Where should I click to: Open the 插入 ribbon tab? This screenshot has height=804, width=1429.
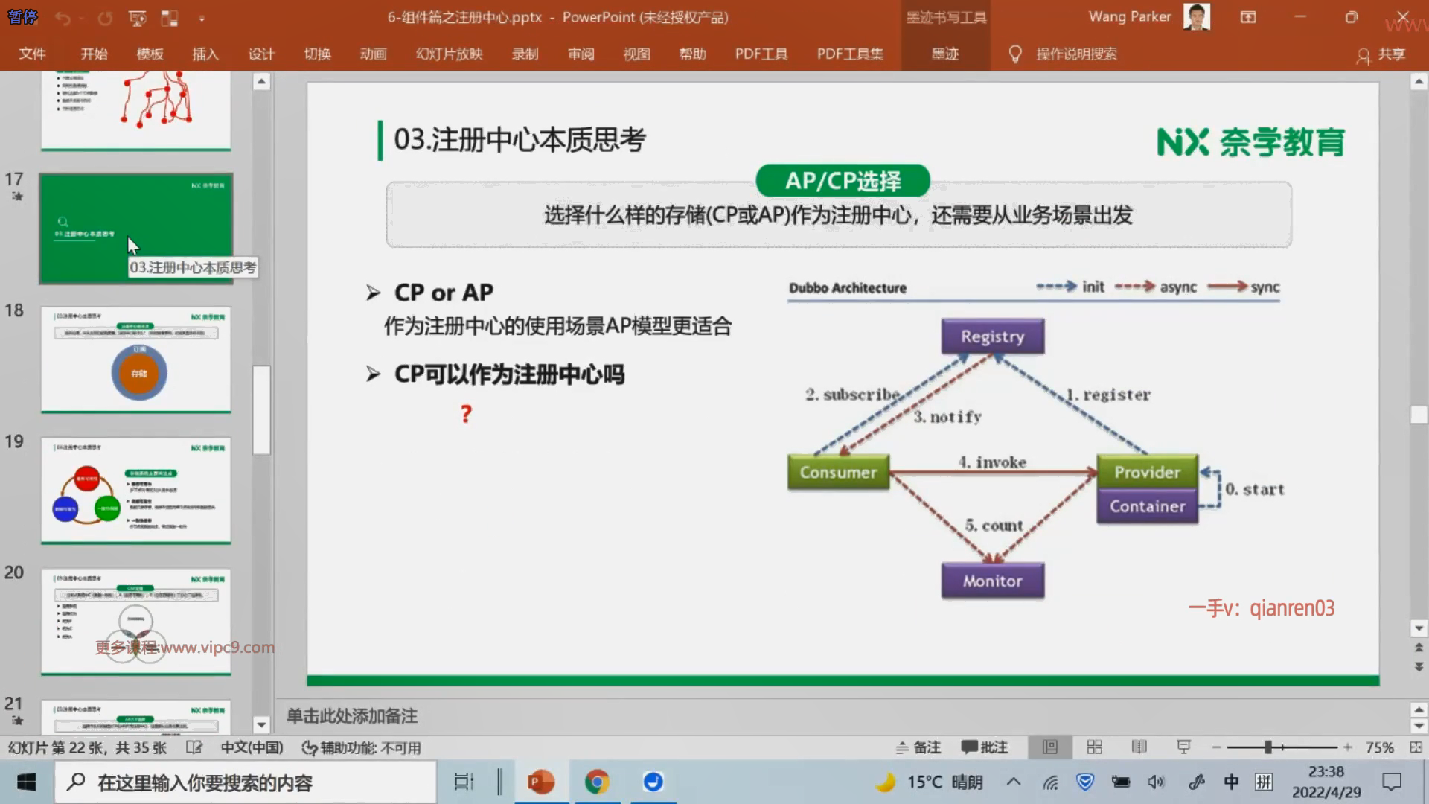tap(205, 54)
